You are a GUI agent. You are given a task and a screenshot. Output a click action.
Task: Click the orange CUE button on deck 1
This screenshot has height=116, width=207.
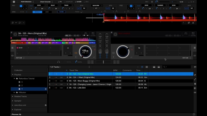click(76, 53)
